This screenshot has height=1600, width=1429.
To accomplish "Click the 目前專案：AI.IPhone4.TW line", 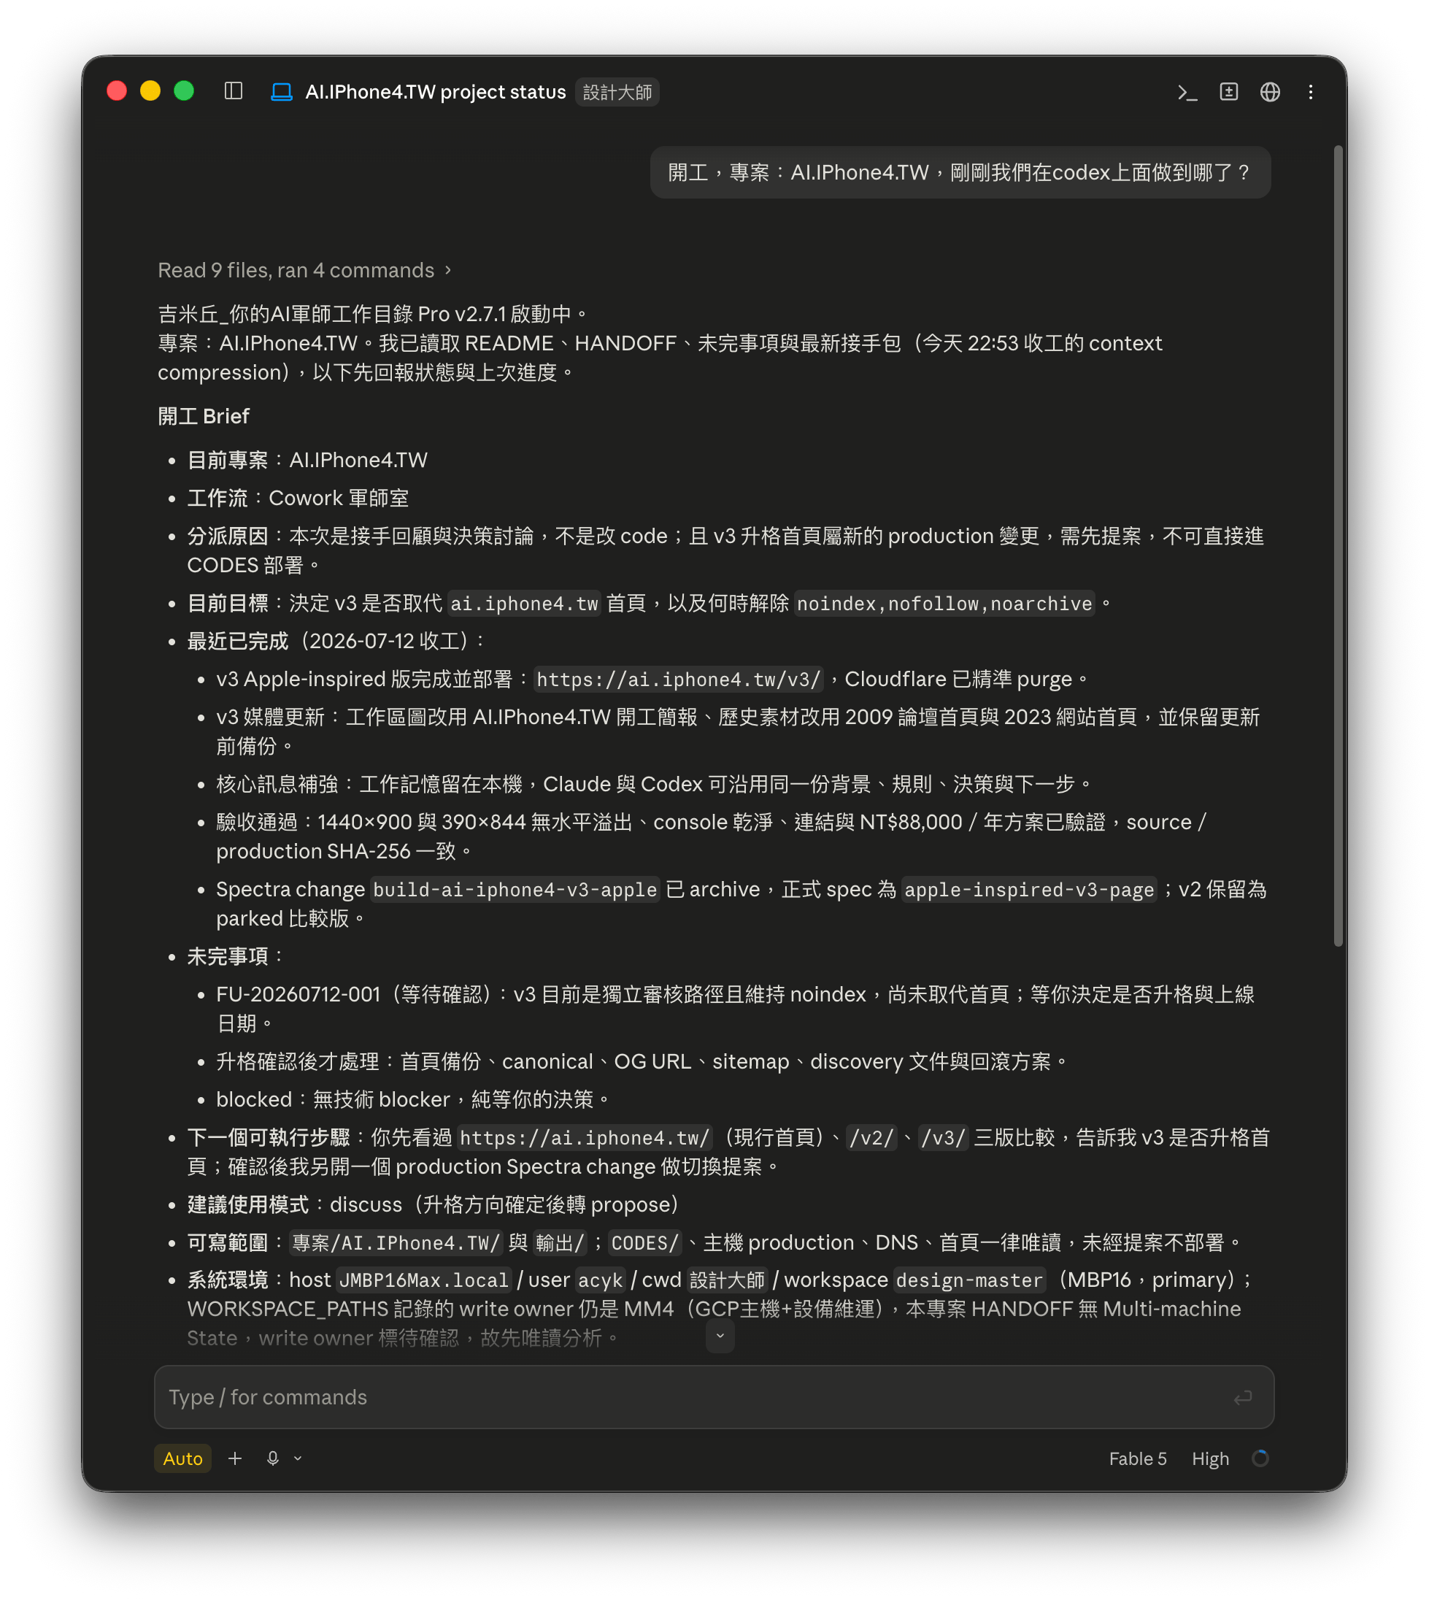I will [307, 460].
